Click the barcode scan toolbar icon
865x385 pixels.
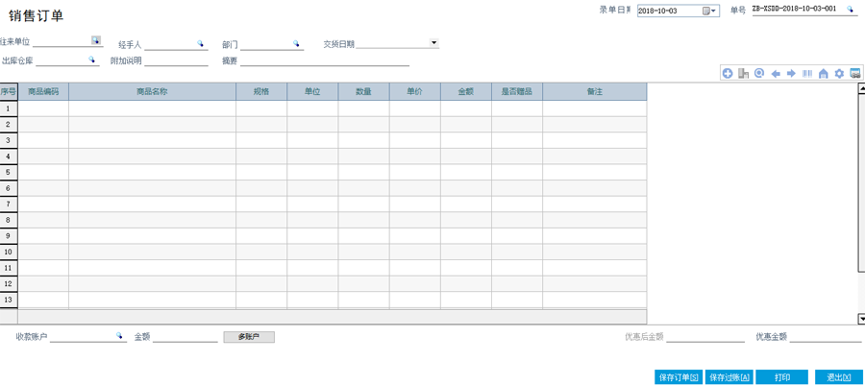[x=807, y=73]
